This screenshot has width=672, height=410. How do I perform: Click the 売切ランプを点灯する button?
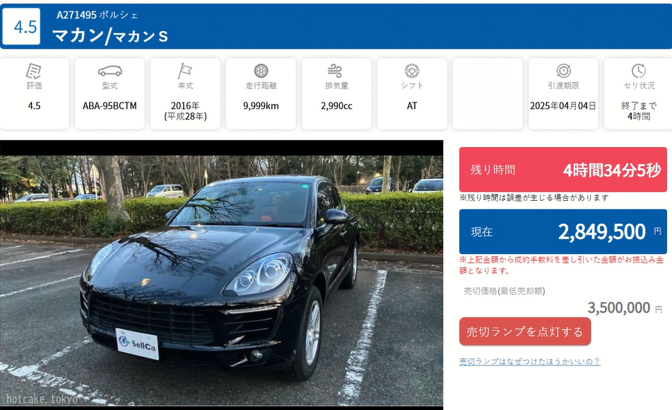click(525, 332)
